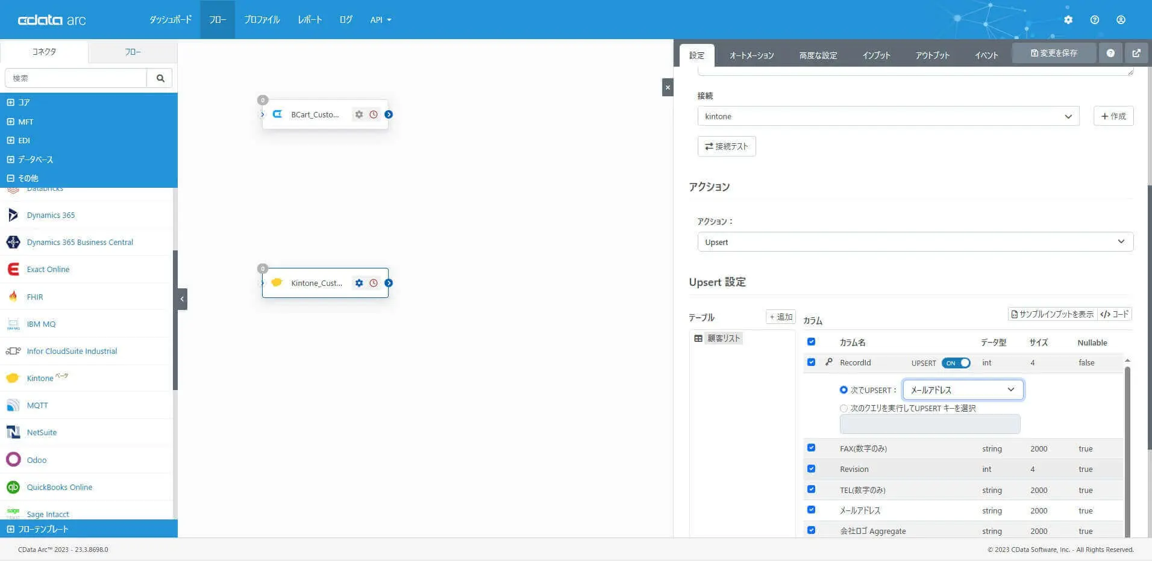Click connector search magnifier icon
This screenshot has height=561, width=1152.
point(160,78)
